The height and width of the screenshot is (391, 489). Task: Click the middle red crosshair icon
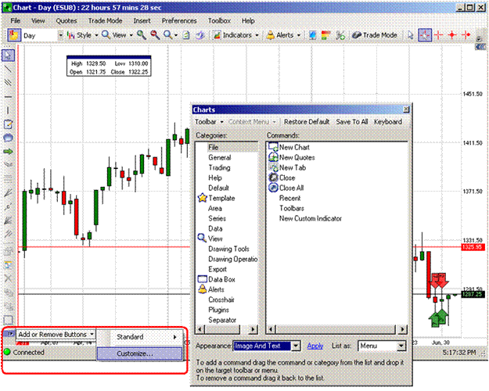click(x=452, y=35)
